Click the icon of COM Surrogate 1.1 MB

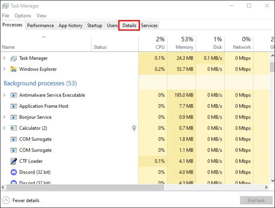(x=14, y=150)
